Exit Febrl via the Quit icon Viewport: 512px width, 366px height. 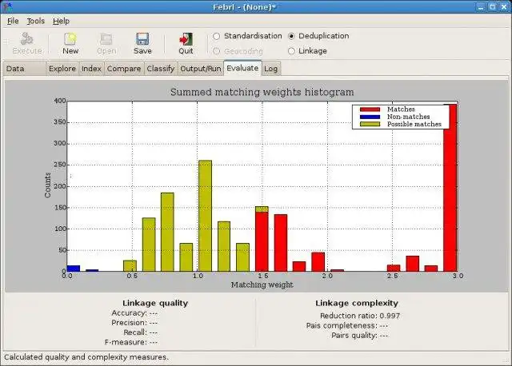pos(186,39)
